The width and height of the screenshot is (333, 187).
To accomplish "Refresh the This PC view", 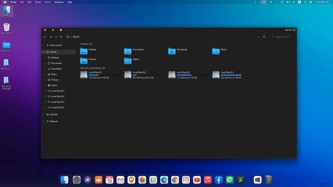I will [264, 37].
